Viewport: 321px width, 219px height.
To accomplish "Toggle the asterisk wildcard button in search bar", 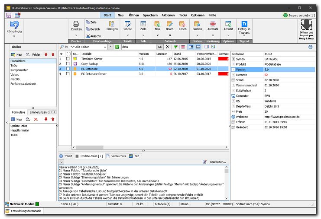I will point(110,47).
